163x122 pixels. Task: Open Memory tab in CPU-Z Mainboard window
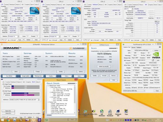[101, 5]
